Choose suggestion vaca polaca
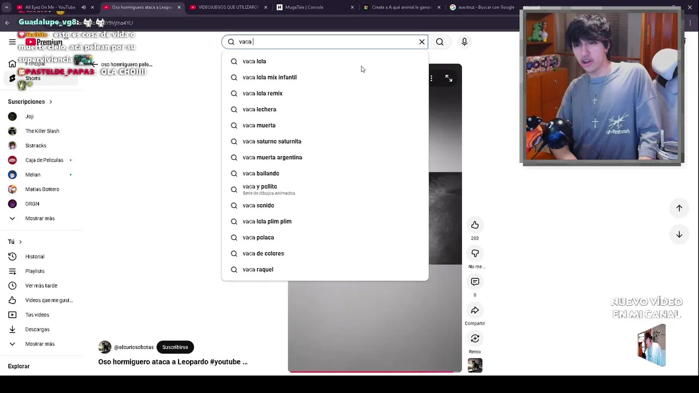 (x=325, y=237)
